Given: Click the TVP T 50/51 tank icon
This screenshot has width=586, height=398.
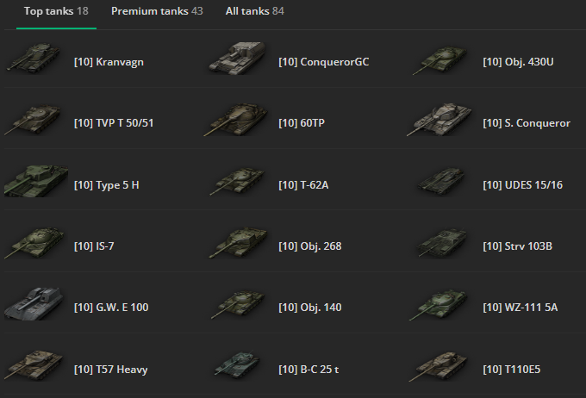Looking at the screenshot, I should pyautogui.click(x=33, y=120).
